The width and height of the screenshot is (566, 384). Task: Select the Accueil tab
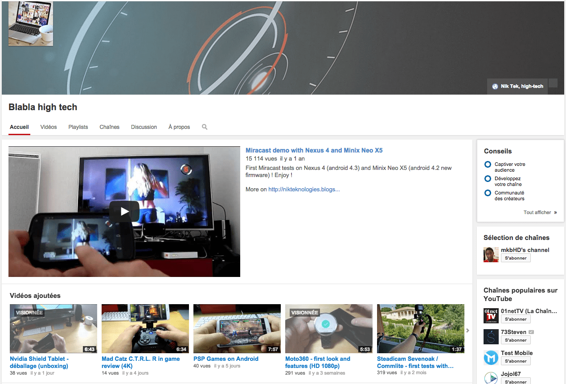(19, 127)
